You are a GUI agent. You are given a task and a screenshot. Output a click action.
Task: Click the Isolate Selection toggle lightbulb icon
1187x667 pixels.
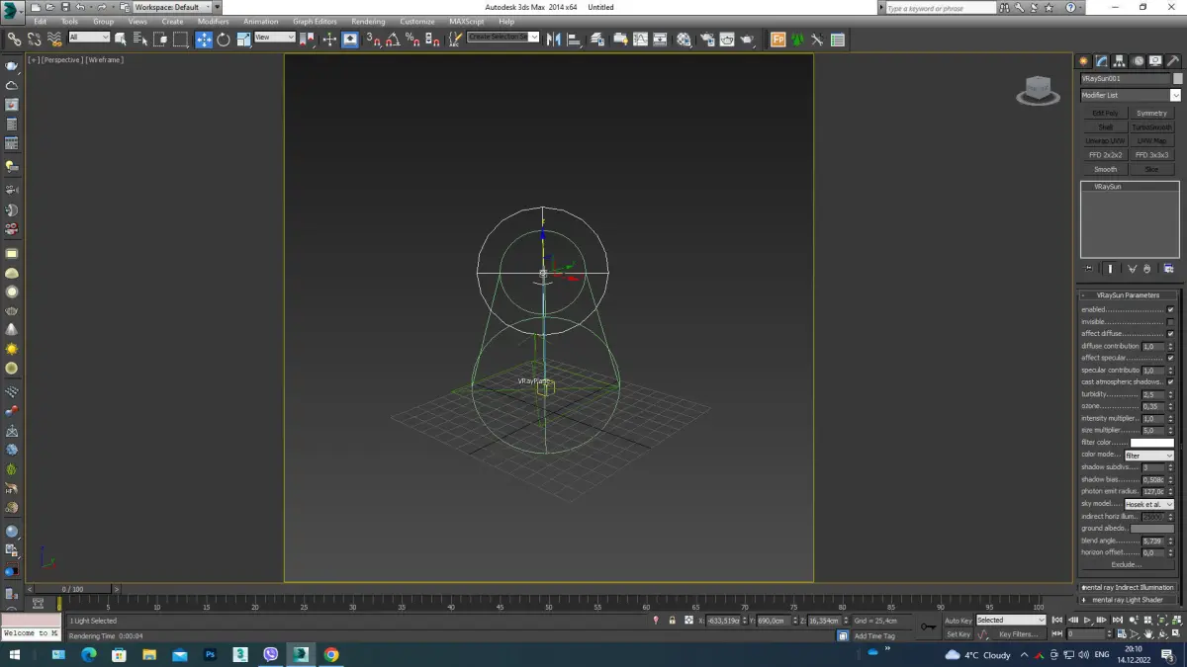656,621
